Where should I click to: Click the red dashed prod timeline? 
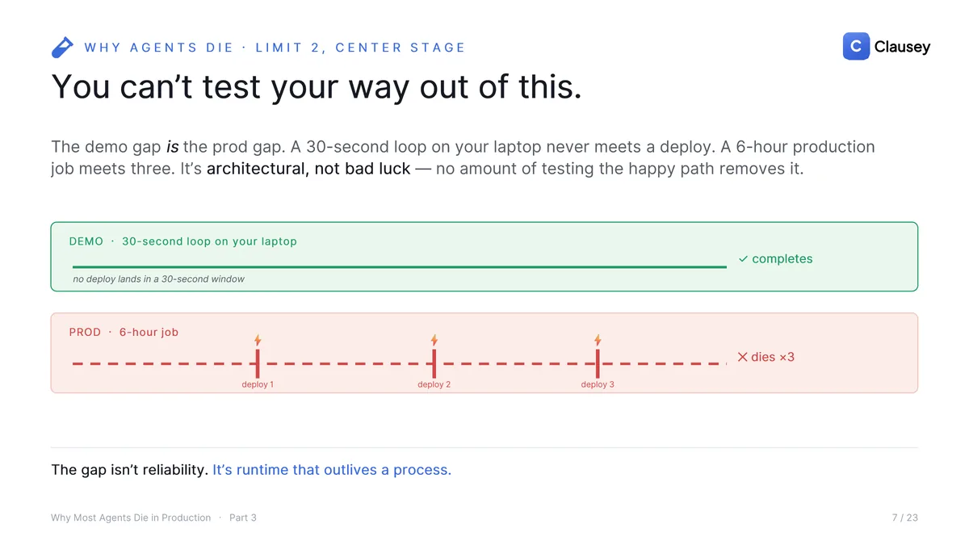[x=400, y=364]
